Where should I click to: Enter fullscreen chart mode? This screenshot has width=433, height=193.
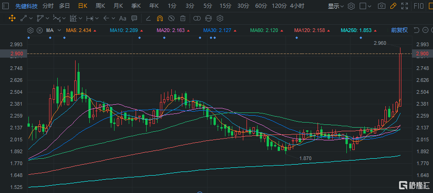[x=405, y=6]
